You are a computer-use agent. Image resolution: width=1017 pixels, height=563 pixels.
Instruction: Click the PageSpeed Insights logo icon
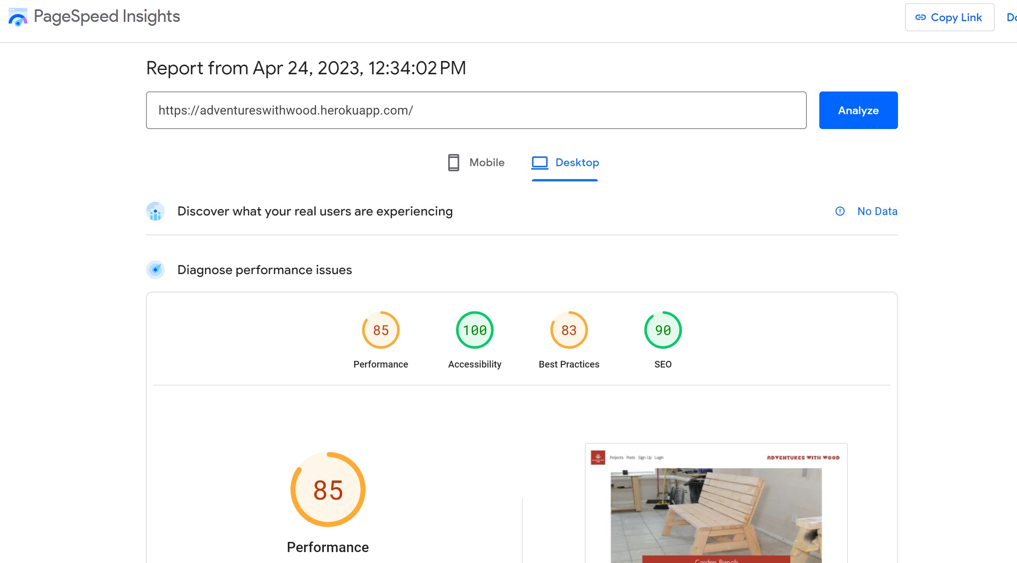coord(18,17)
